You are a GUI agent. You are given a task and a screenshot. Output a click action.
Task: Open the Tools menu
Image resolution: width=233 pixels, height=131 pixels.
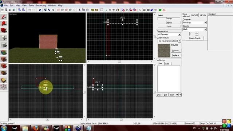point(31,5)
